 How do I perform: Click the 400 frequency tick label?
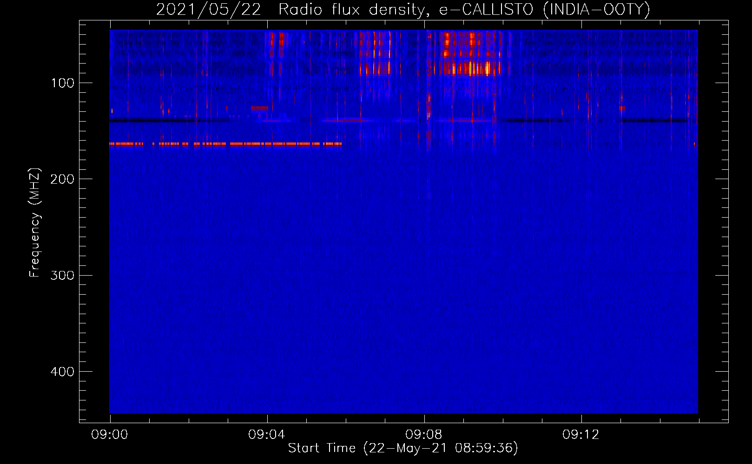[62, 372]
